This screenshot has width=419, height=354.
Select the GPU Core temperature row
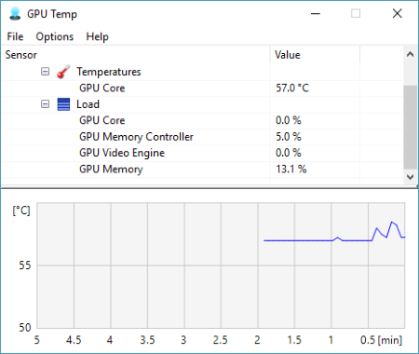[x=202, y=88]
